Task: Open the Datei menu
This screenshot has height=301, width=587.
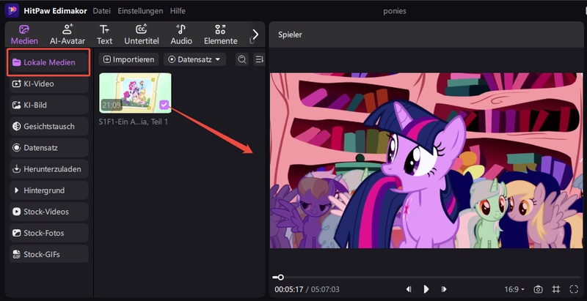Action: click(101, 11)
